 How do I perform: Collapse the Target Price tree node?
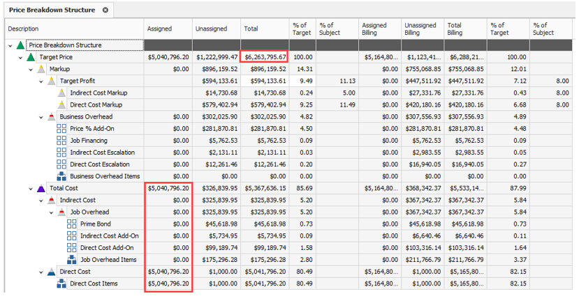[20, 57]
